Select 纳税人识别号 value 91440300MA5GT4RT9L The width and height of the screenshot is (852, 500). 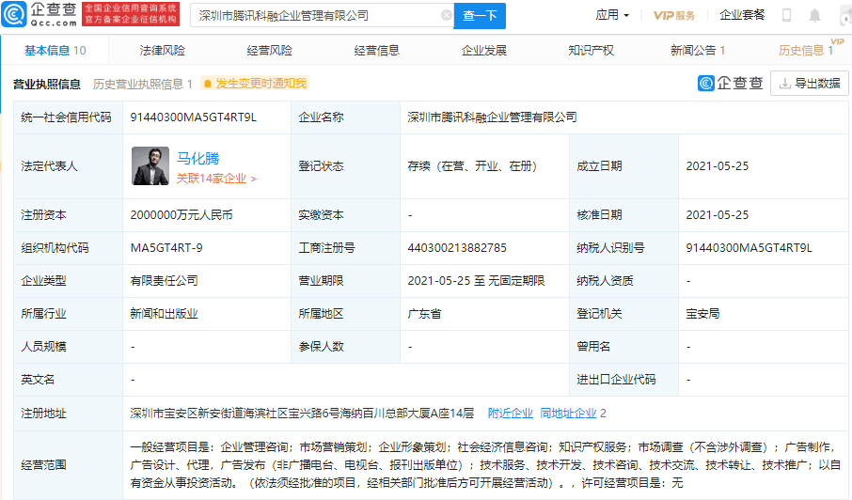pyautogui.click(x=749, y=248)
